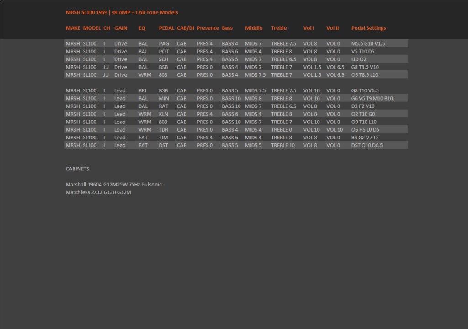The height and width of the screenshot is (329, 468).
Task: Select the CABINETS heading
Action: pos(77,169)
